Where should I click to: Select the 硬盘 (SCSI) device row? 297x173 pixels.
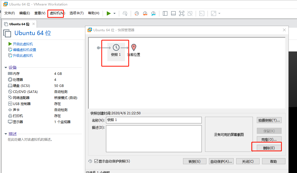point(45,86)
